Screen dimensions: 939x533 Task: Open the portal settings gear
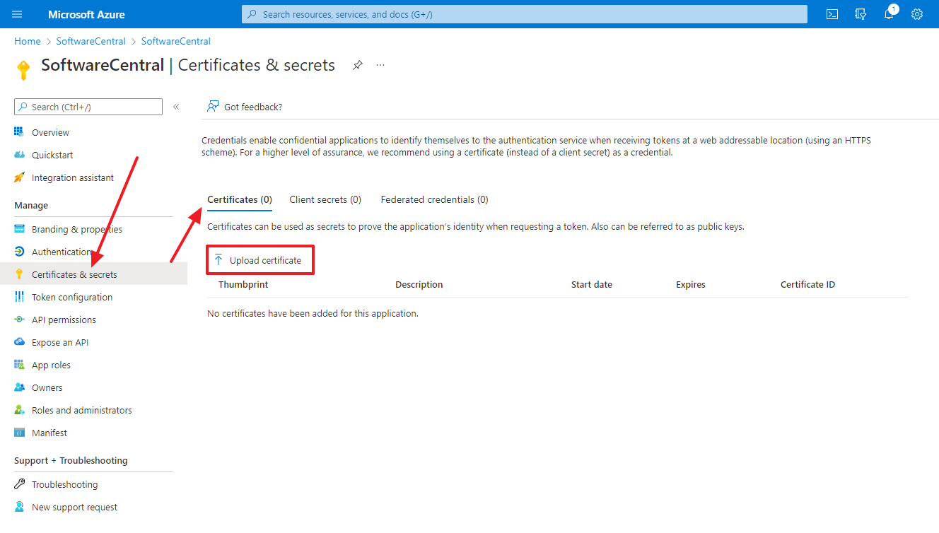917,14
